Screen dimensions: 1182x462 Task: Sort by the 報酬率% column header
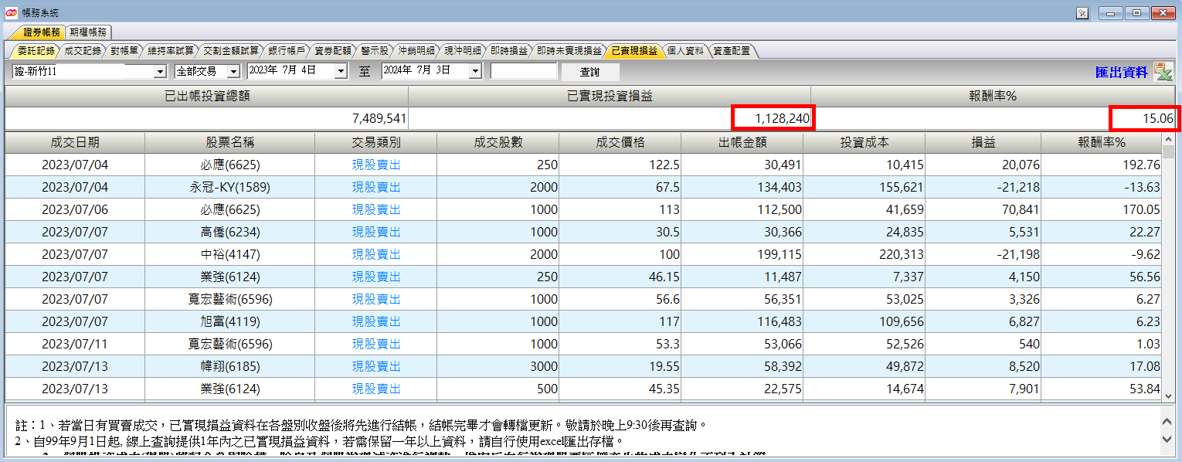tap(1102, 142)
